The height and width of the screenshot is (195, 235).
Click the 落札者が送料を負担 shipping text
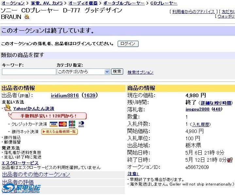pos(22,153)
